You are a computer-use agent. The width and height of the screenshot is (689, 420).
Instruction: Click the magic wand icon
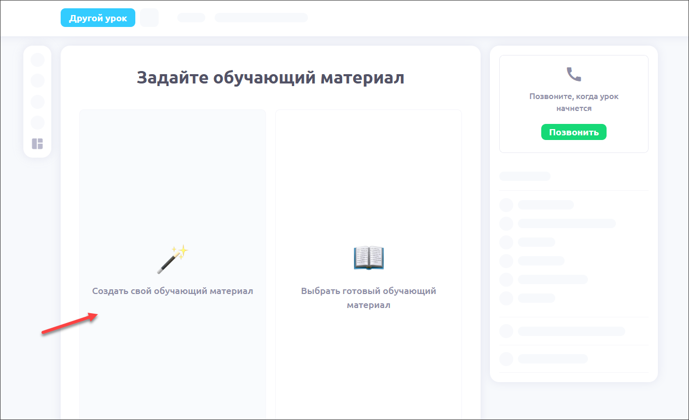[173, 260]
